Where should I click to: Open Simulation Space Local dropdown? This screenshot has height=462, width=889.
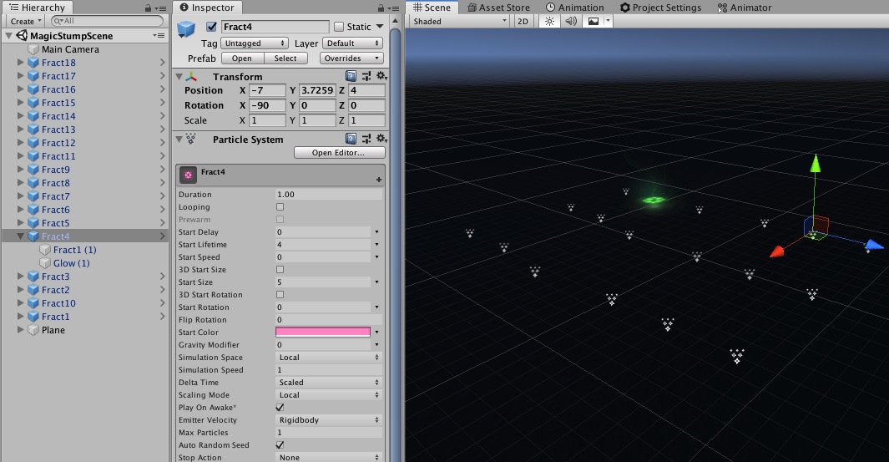[328, 358]
